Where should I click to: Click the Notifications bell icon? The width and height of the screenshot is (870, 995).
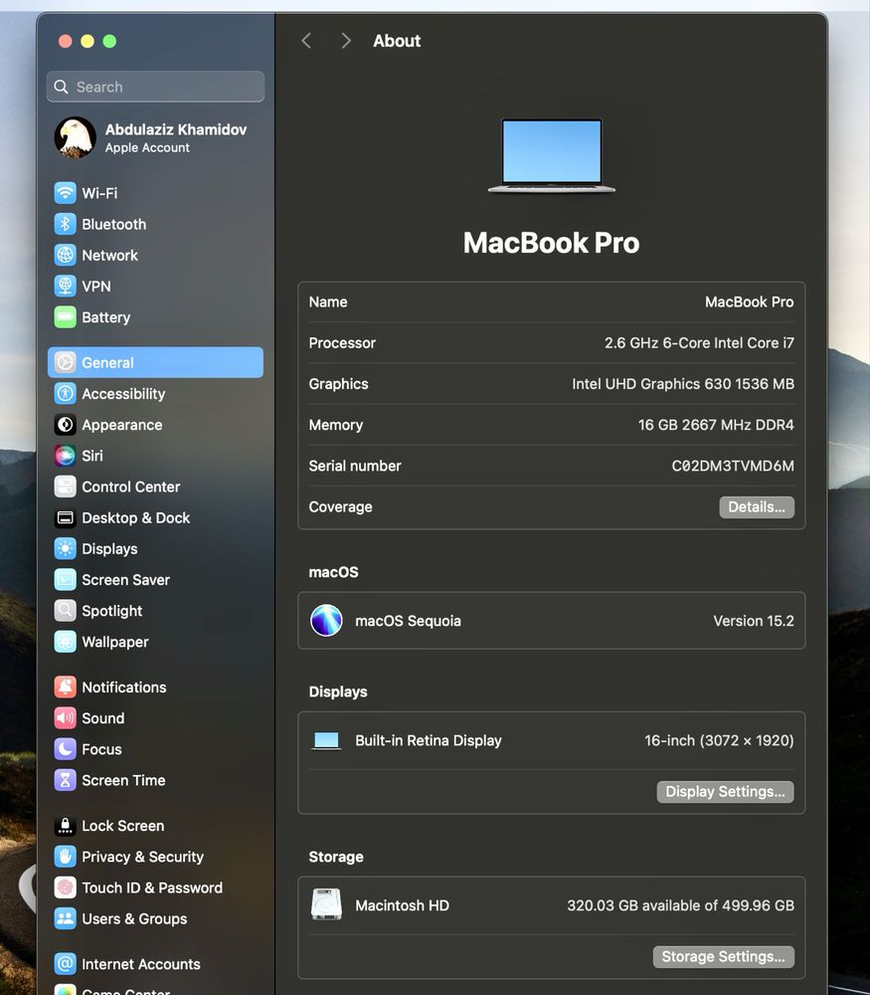pyautogui.click(x=65, y=688)
